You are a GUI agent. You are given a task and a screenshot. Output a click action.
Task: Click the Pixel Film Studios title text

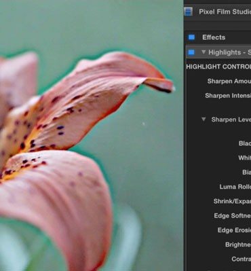point(225,12)
